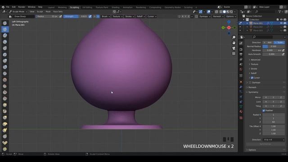Select the Flatten brush tool
Screen dimensions: 288x162
[x=5, y=86]
